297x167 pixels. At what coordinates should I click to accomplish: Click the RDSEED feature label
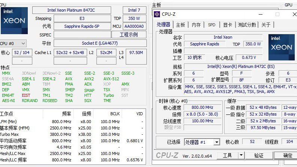point(50,101)
